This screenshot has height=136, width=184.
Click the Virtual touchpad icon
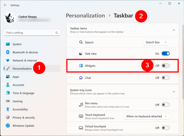[x=81, y=128]
